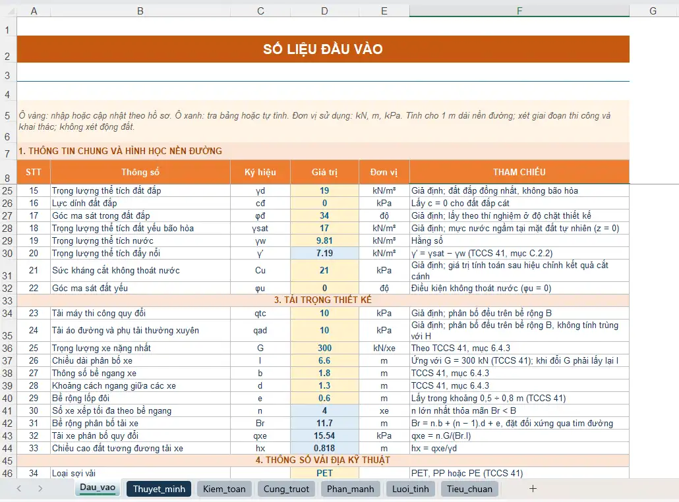
Task: Select 'Tải máy thi công quy đổi' cell
Action: [140, 314]
